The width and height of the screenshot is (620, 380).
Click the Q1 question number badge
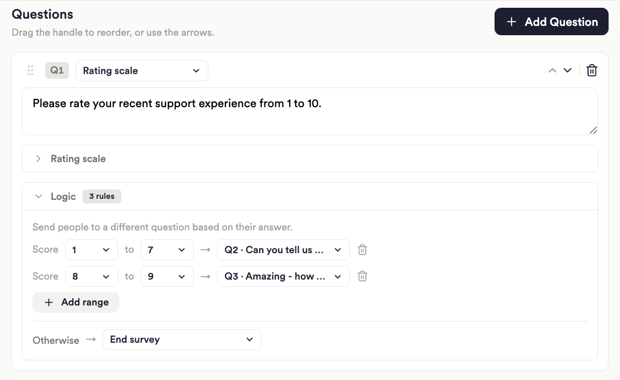click(x=57, y=70)
